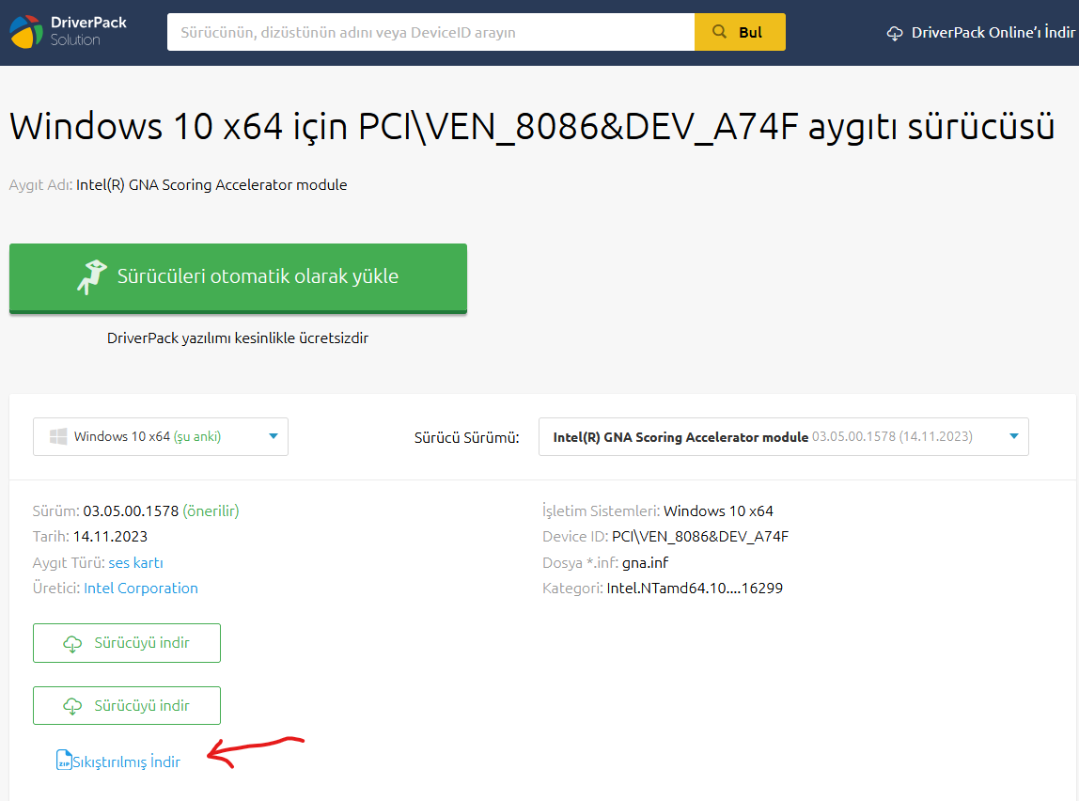Click the magnifier icon in the Bul button
Screen dimensions: 1079x801
719,32
